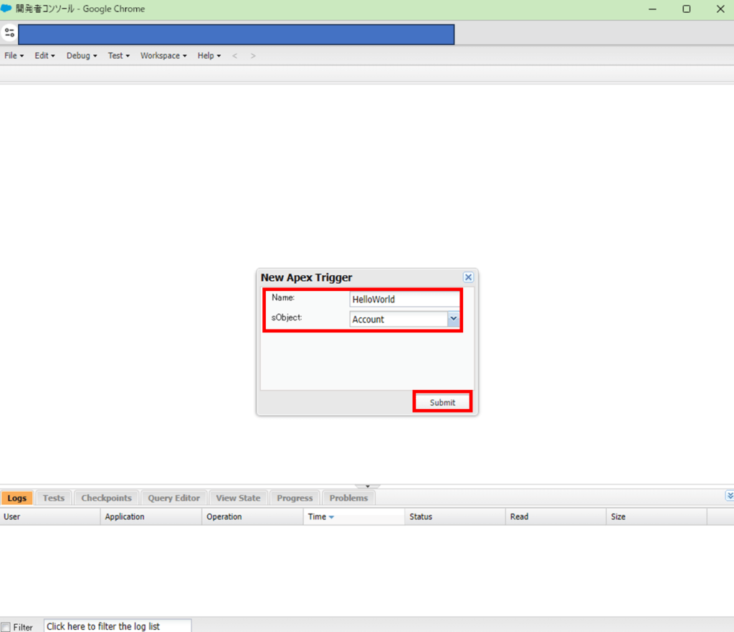Select the Checkpoints tab
734x632 pixels.
pyautogui.click(x=106, y=498)
